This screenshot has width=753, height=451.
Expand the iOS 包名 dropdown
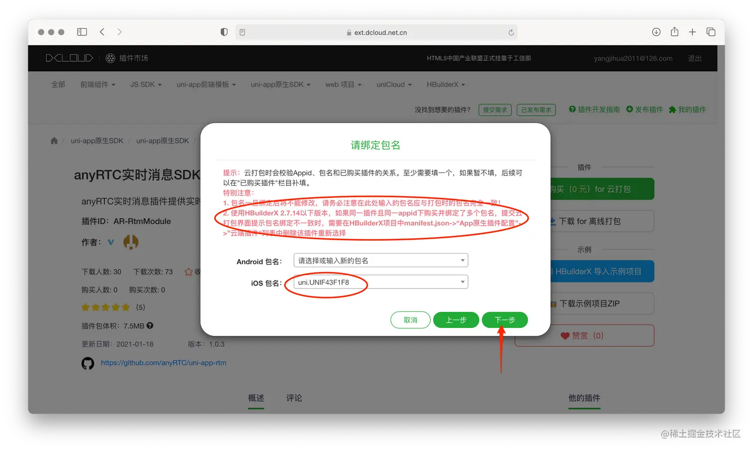(462, 282)
